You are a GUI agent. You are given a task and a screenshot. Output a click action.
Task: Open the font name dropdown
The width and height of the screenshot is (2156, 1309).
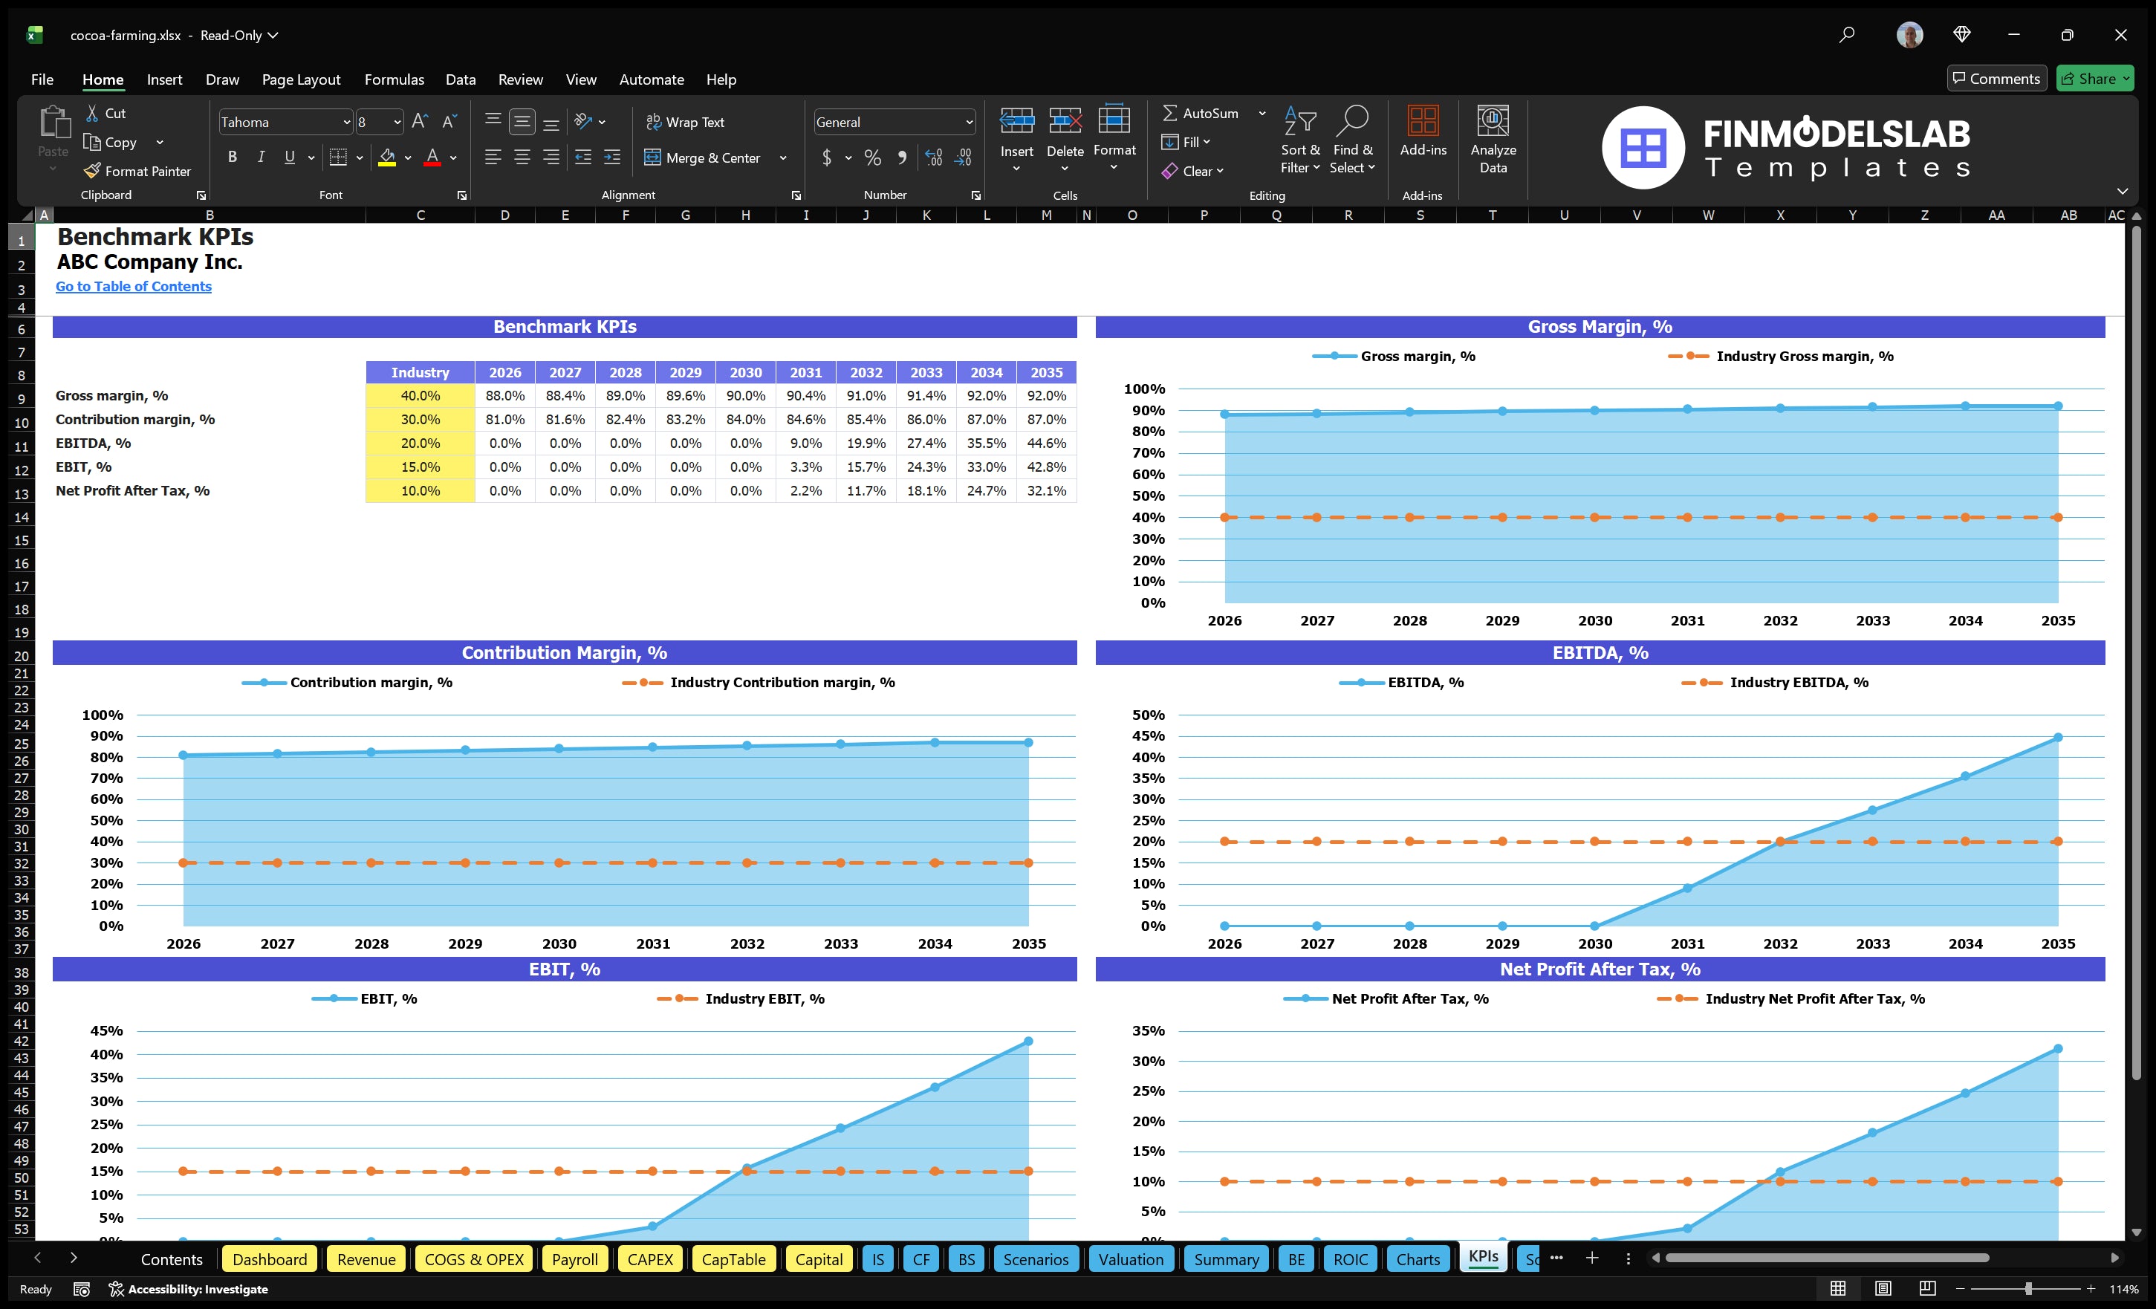click(348, 122)
